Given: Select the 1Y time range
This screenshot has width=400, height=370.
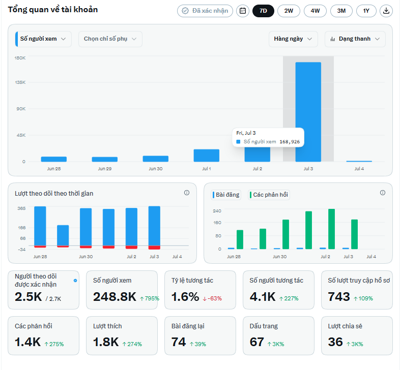Looking at the screenshot, I should point(366,11).
